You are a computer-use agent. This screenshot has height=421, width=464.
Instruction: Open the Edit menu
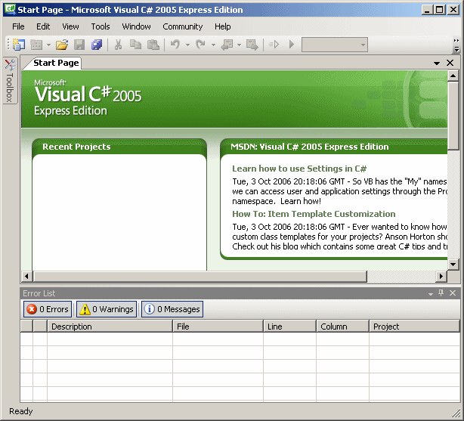click(x=43, y=26)
